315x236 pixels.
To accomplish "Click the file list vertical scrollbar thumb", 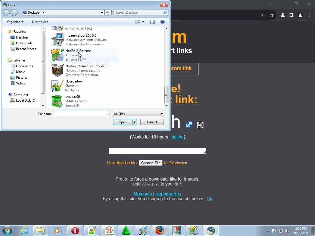I will click(x=166, y=95).
